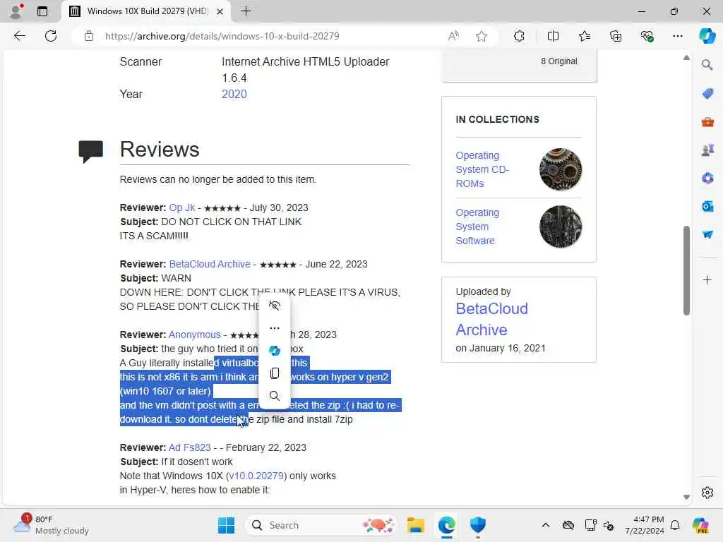Open reviewer BetaCloud Archive link

click(x=210, y=264)
